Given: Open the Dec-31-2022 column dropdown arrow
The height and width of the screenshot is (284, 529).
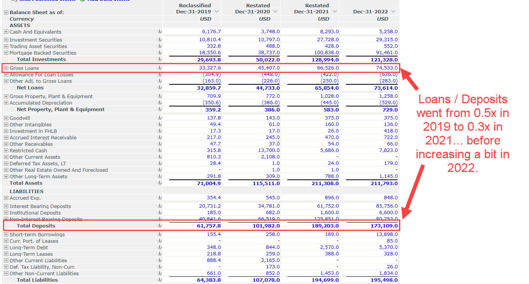Looking at the screenshot, I should click(394, 12).
